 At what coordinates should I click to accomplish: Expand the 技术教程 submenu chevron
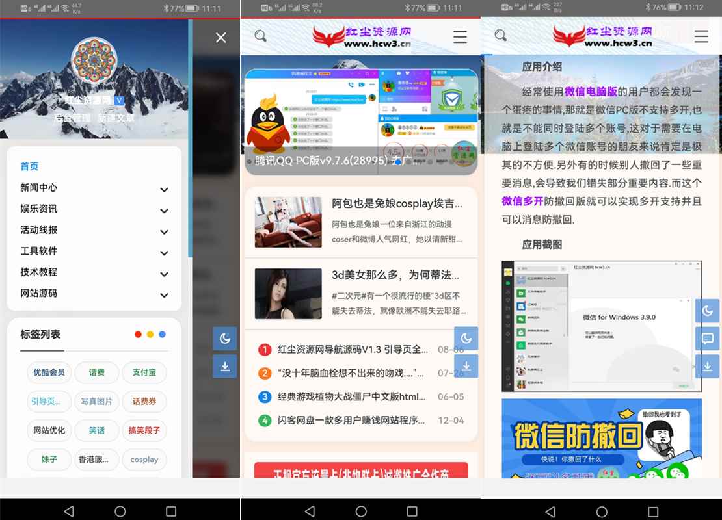click(164, 274)
